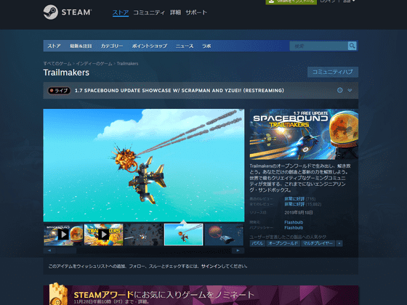Open the developer Flashbulb link
The image size is (407, 305).
point(294,222)
